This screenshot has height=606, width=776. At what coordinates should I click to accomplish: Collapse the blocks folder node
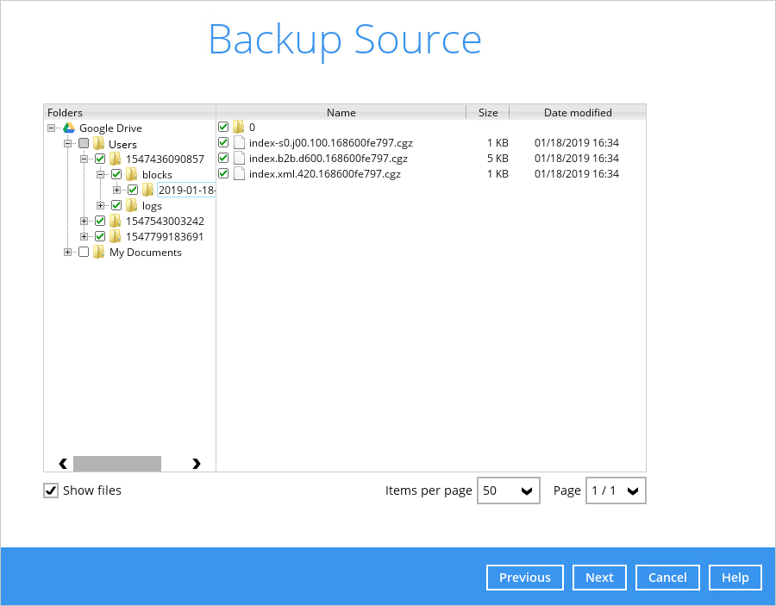101,175
